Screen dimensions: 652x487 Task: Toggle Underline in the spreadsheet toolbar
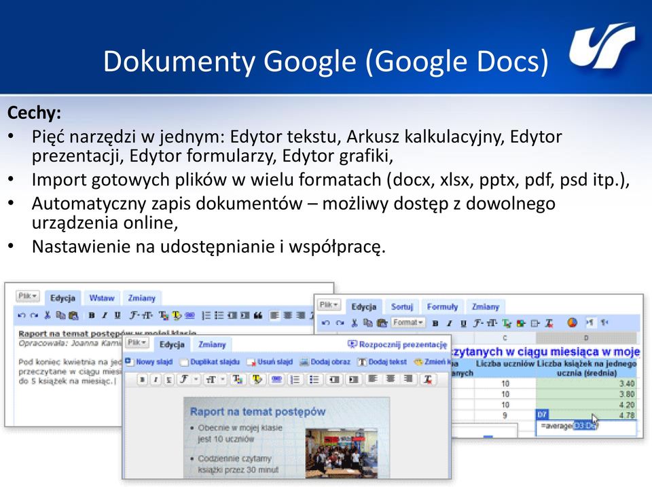(463, 323)
